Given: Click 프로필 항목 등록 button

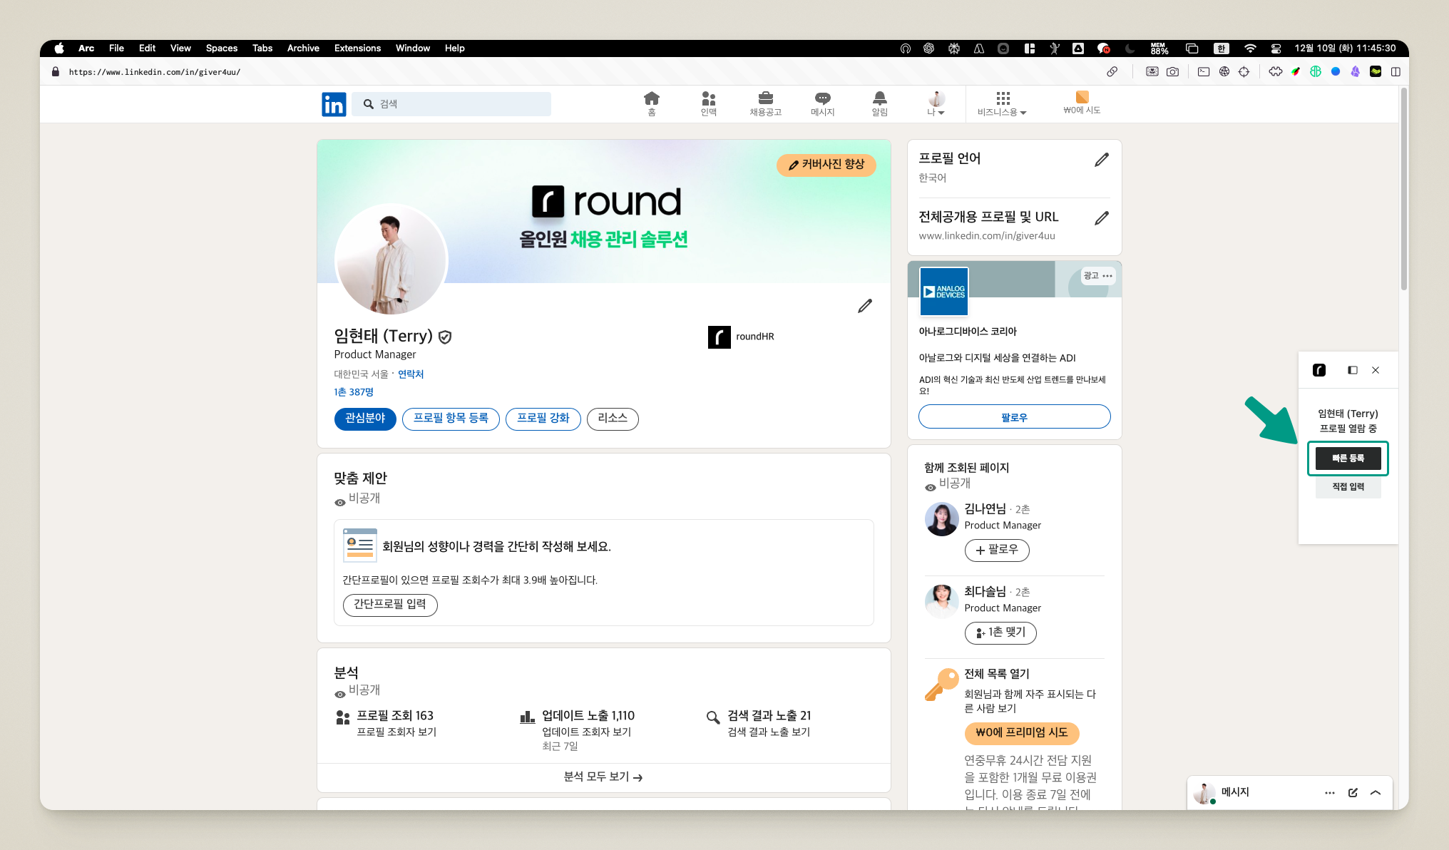Looking at the screenshot, I should coord(451,419).
